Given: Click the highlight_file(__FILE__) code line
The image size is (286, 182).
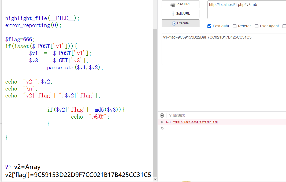Looking at the screenshot, I should 42,18.
